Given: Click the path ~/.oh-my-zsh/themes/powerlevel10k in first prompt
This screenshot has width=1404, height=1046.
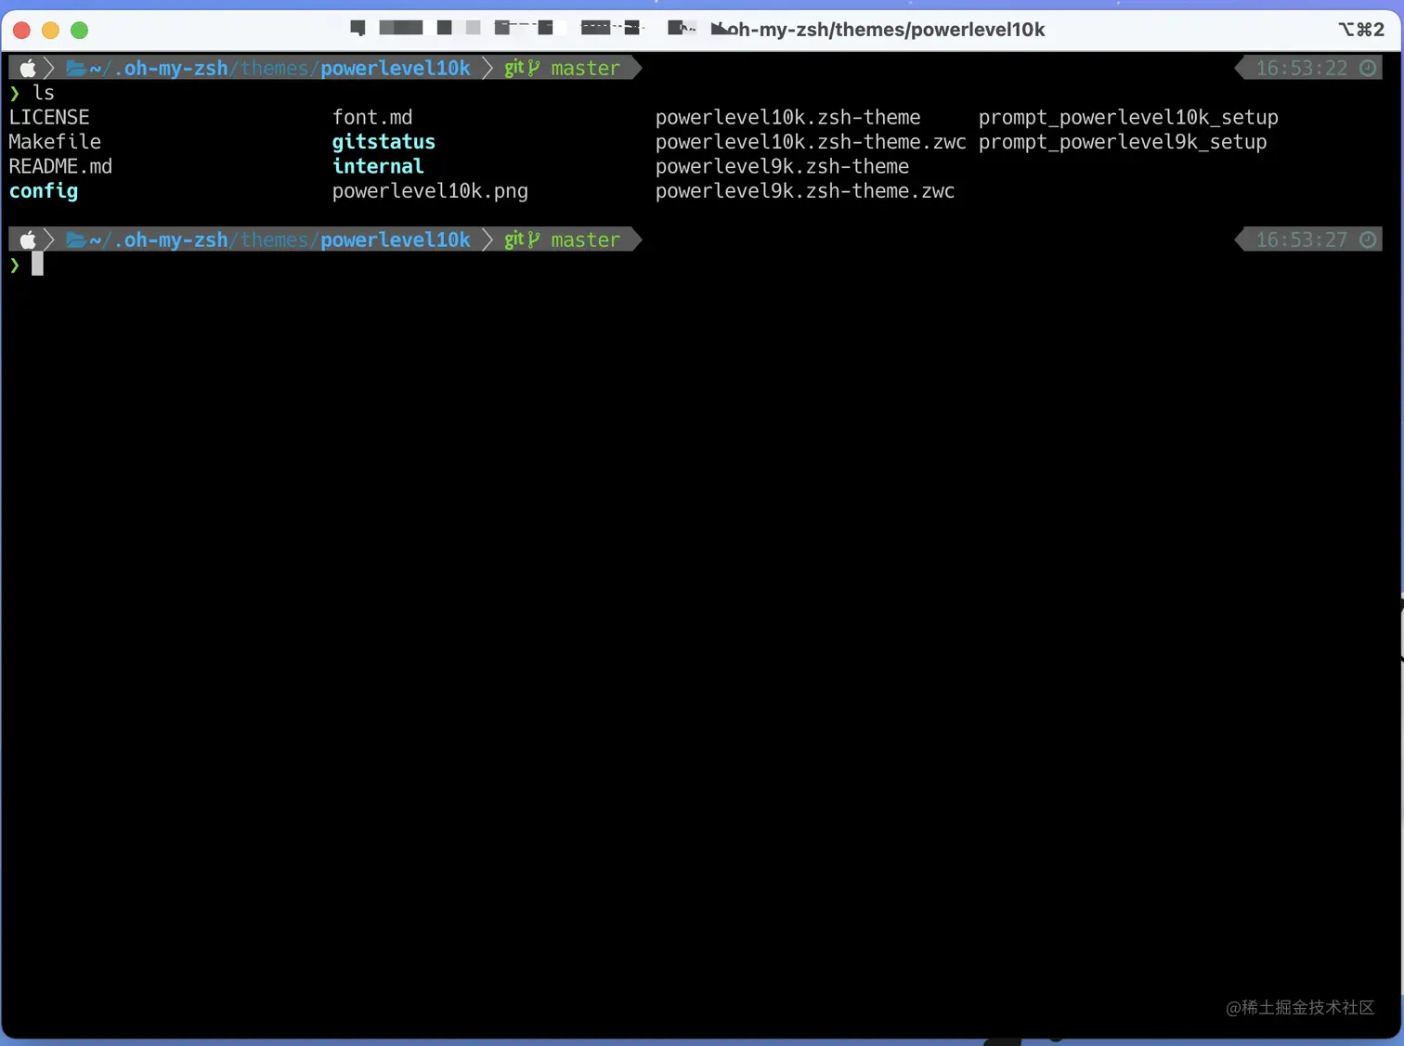Looking at the screenshot, I should click(279, 68).
